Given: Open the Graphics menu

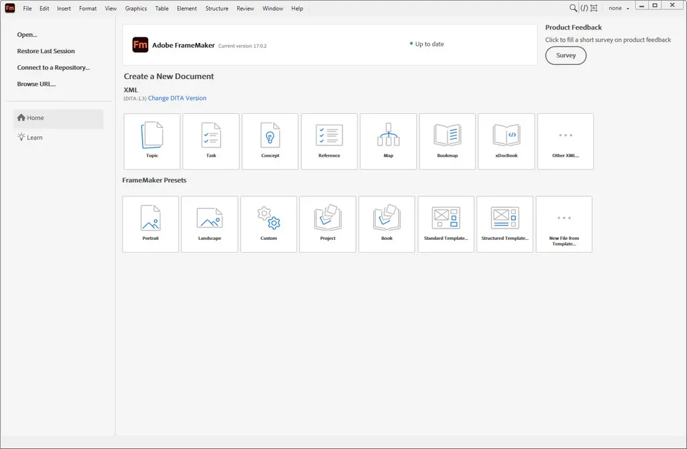Looking at the screenshot, I should click(x=136, y=8).
